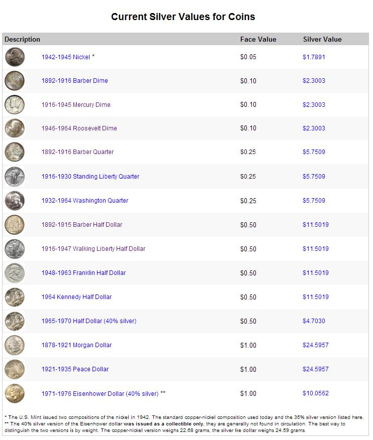Click the $10.0562 silver value link
Image resolution: width=373 pixels, height=440 pixels.
tap(315, 393)
